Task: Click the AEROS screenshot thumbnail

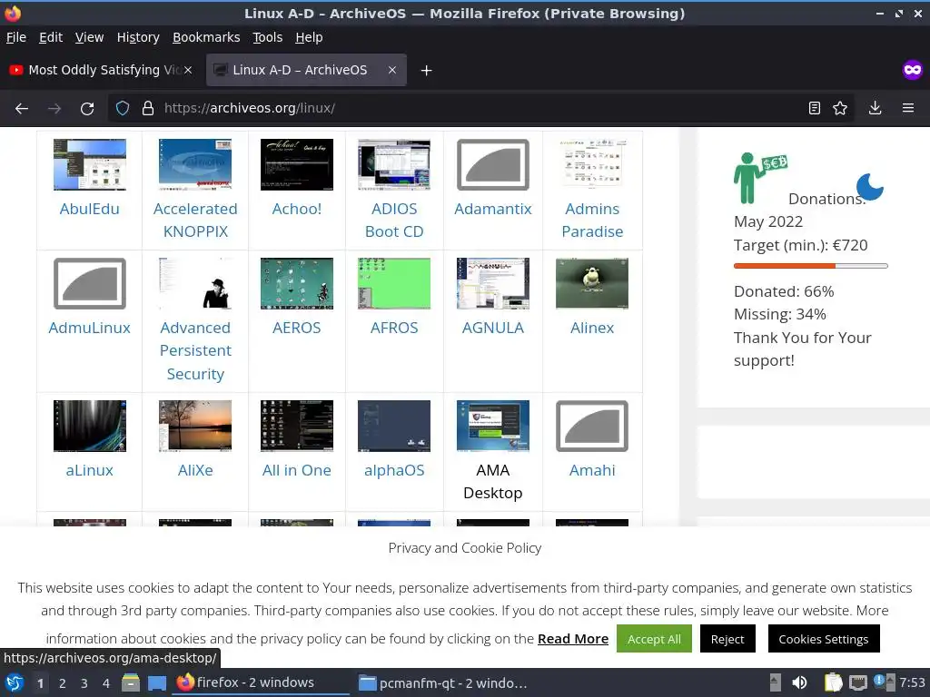Action: pyautogui.click(x=297, y=283)
